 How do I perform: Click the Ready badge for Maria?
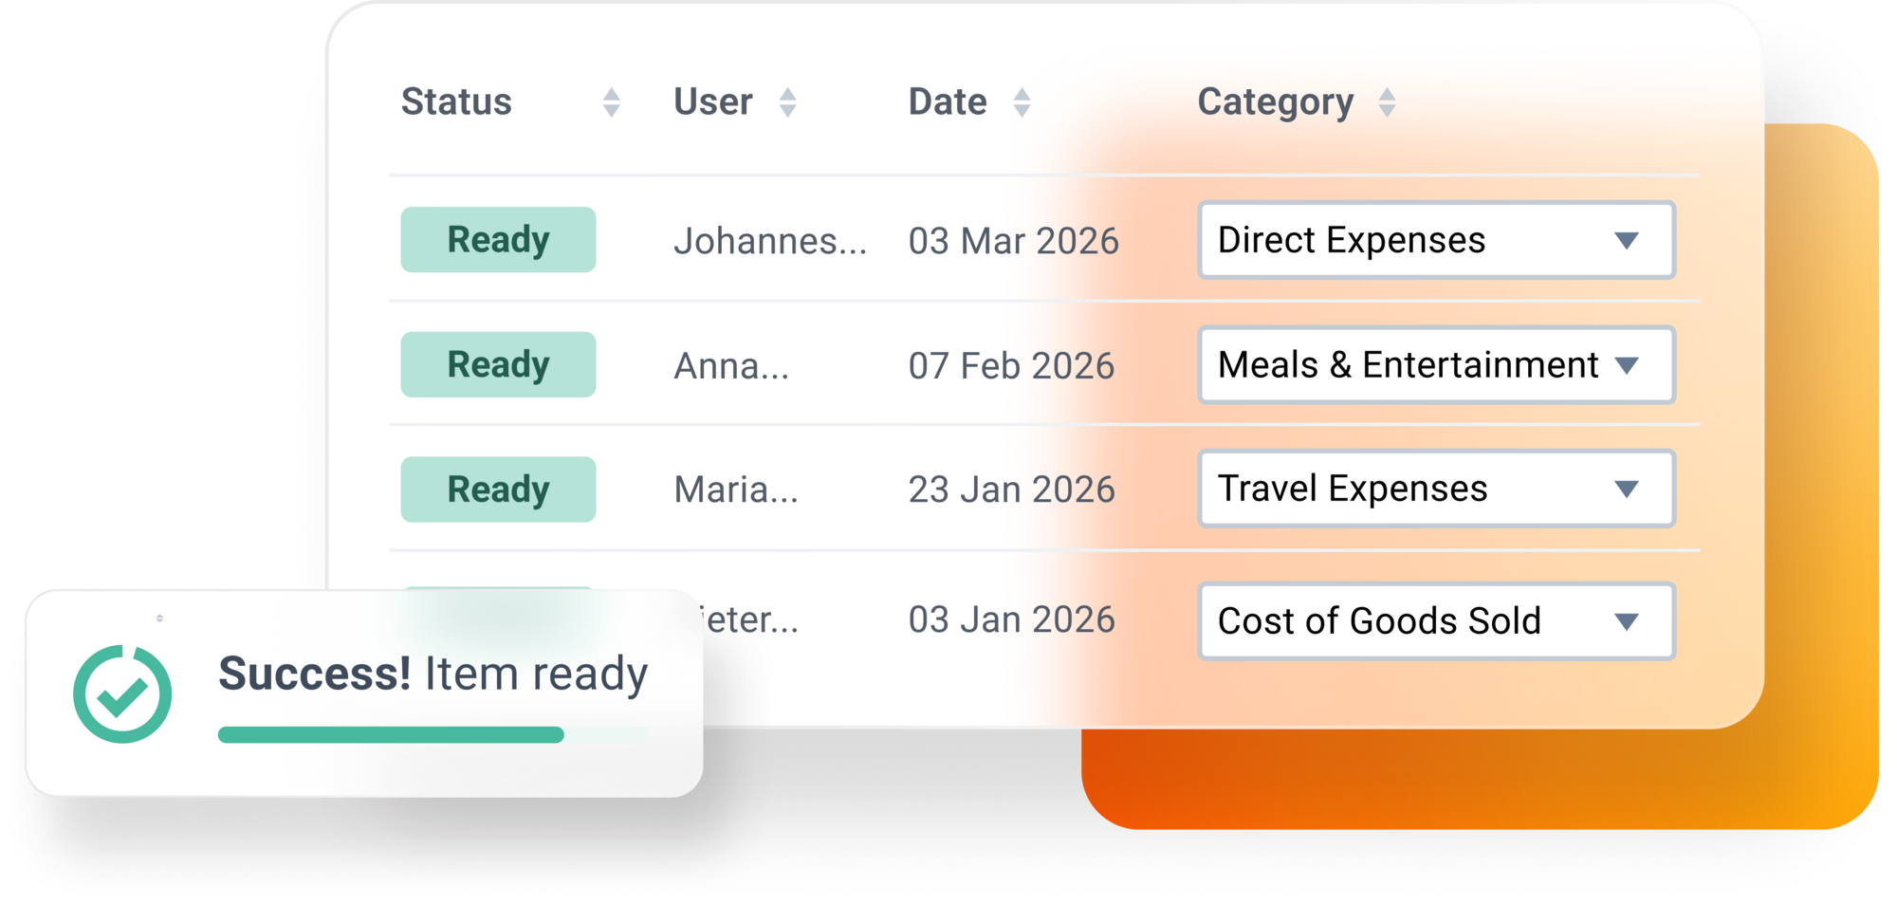point(498,489)
